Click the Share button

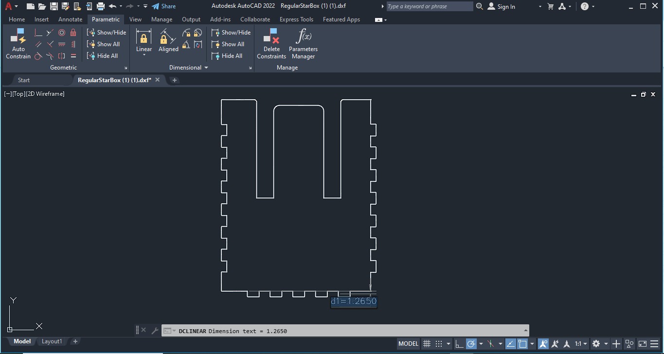(x=164, y=6)
